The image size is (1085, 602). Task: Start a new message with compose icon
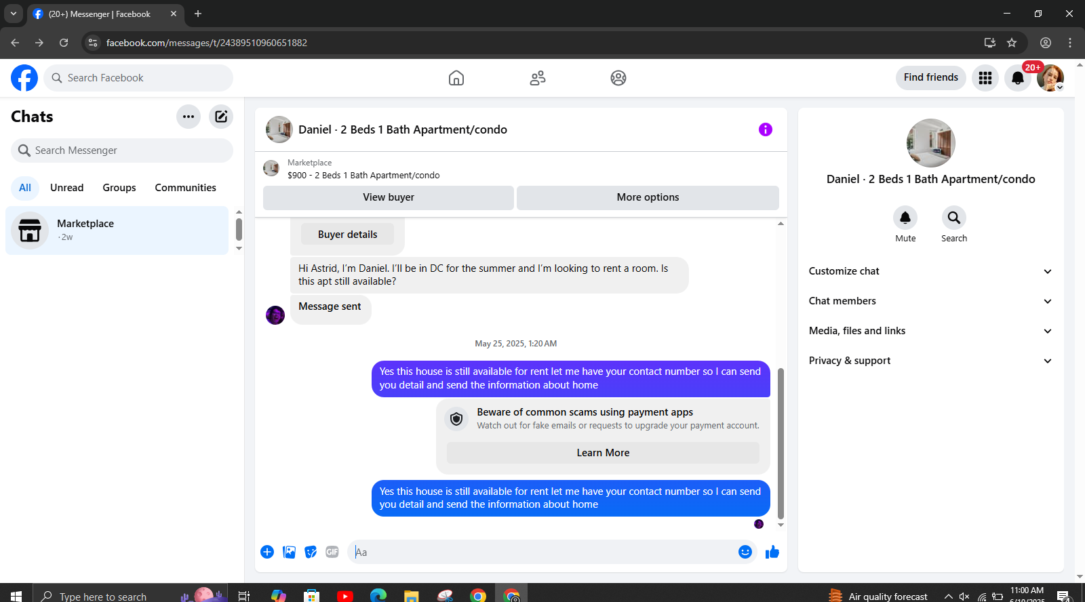221,117
